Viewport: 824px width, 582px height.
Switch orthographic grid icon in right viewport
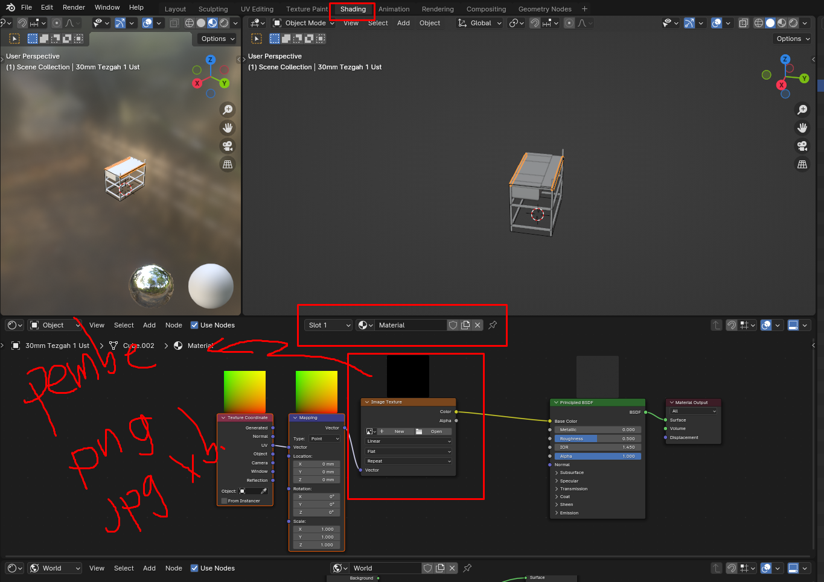802,164
